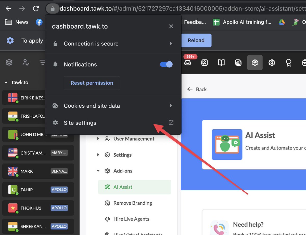
Task: Open Hire Live Agents add-on
Action: point(127,219)
